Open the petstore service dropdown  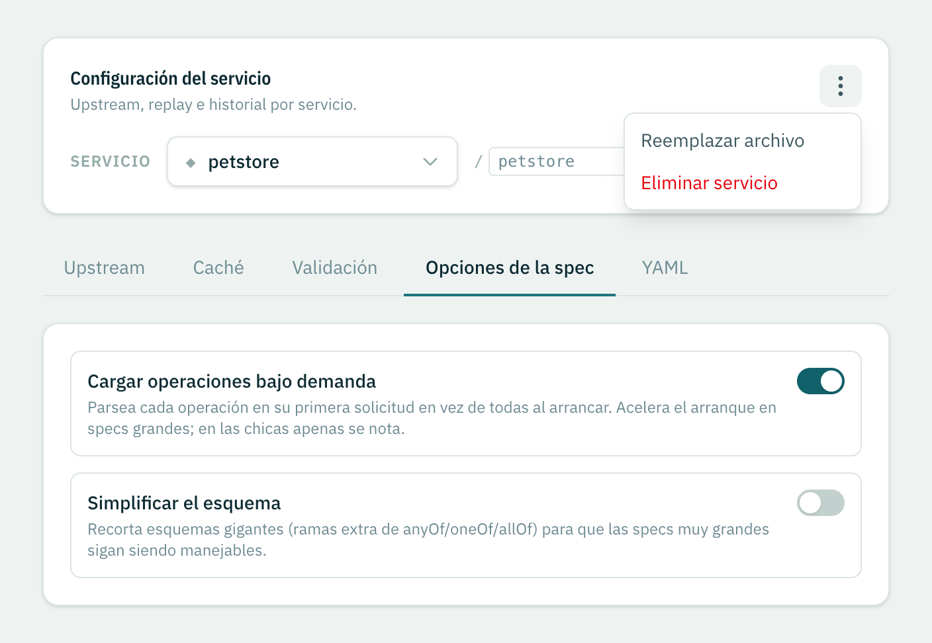[x=312, y=161]
